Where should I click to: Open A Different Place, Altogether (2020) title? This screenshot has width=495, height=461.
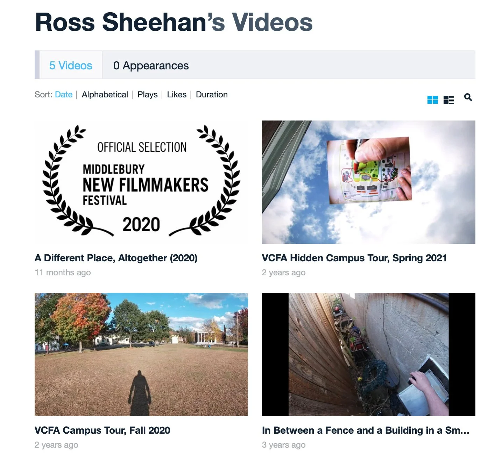(116, 258)
